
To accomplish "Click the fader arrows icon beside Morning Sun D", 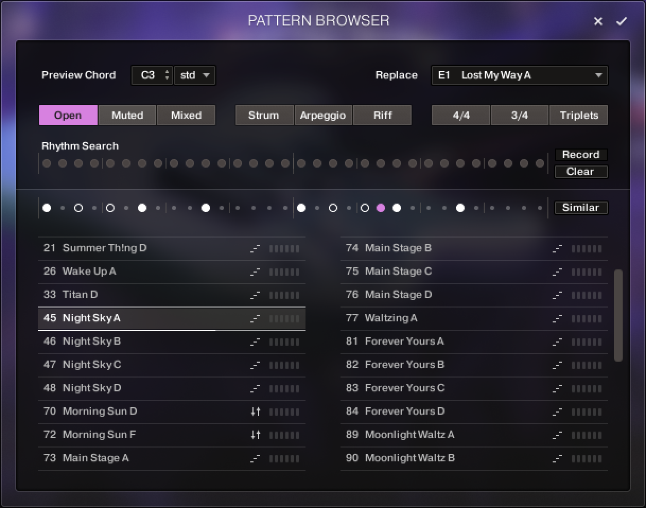I will pyautogui.click(x=255, y=411).
